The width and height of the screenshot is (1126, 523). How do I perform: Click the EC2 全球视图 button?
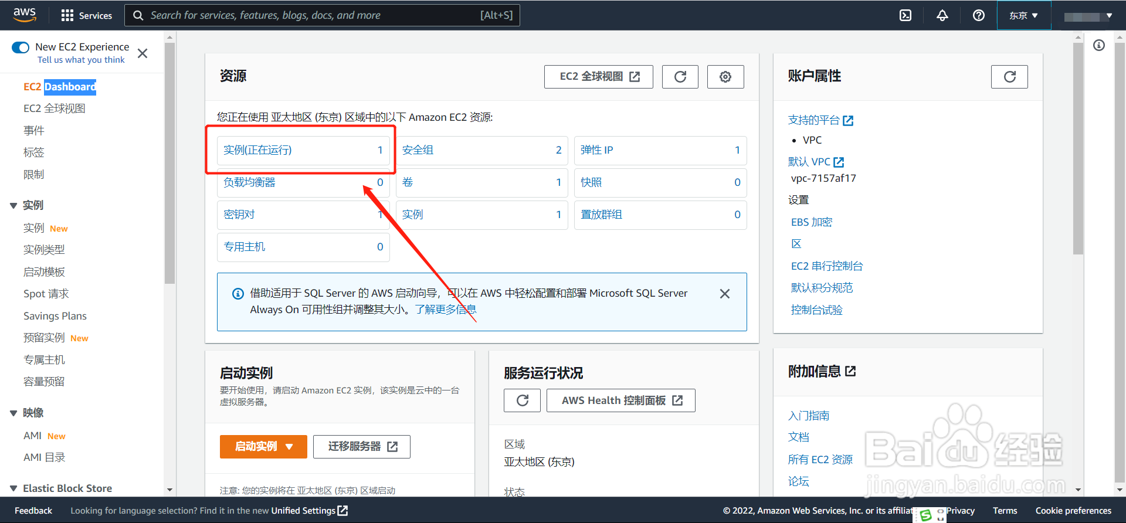pyautogui.click(x=599, y=77)
